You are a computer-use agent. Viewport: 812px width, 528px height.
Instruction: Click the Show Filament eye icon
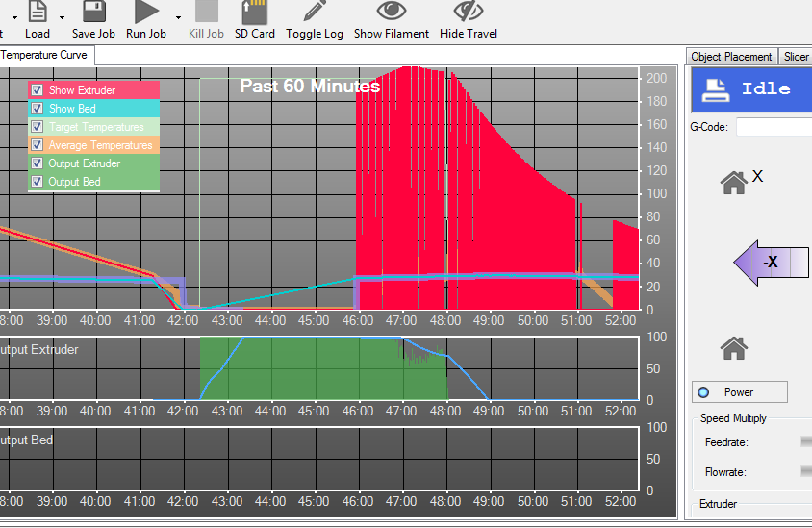click(x=391, y=13)
